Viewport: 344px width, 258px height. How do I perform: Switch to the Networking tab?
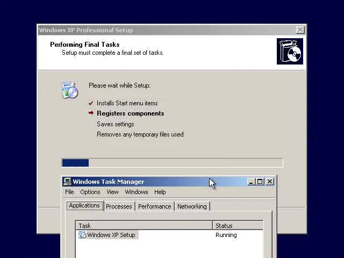(x=192, y=206)
